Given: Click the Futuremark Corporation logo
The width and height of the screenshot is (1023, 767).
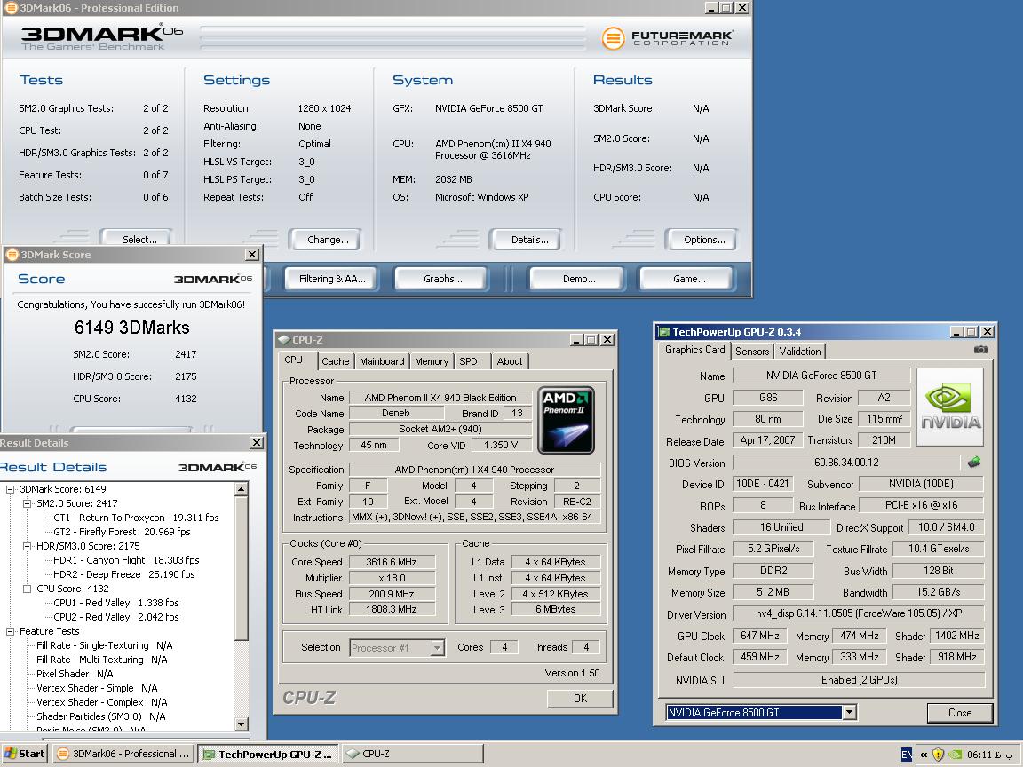Looking at the screenshot, I should coord(667,38).
